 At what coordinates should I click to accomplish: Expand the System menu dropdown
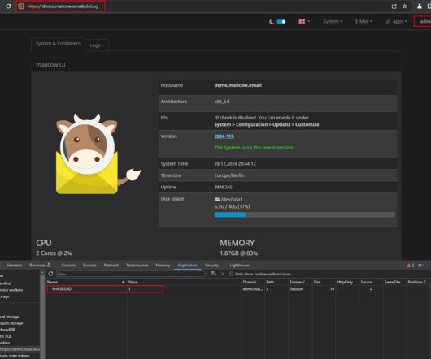[333, 21]
